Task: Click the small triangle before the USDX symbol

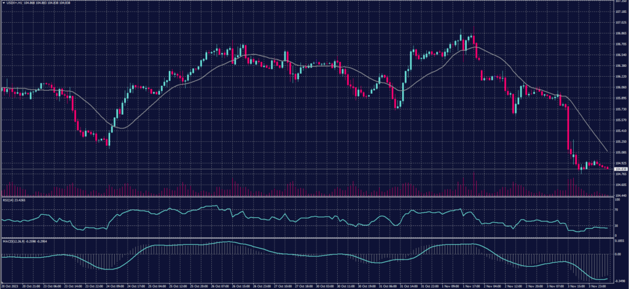Action: [x=3, y=2]
